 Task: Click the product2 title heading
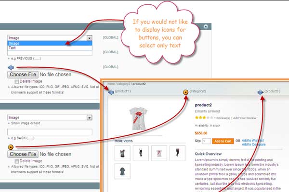[x=203, y=105]
